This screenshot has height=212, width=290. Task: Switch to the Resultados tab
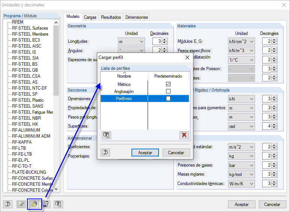pyautogui.click(x=111, y=17)
